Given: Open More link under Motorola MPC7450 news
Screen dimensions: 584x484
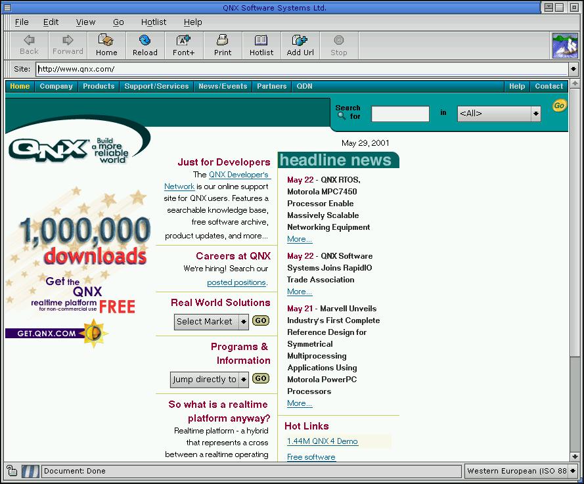Looking at the screenshot, I should [x=299, y=239].
